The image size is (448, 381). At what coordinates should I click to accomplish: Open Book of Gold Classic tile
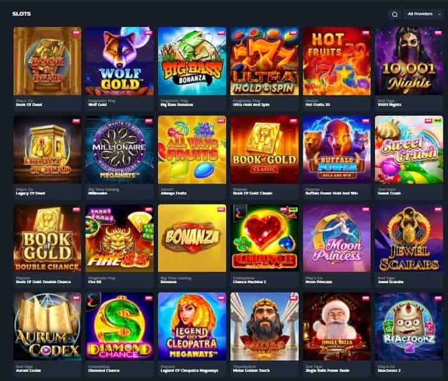pos(264,150)
